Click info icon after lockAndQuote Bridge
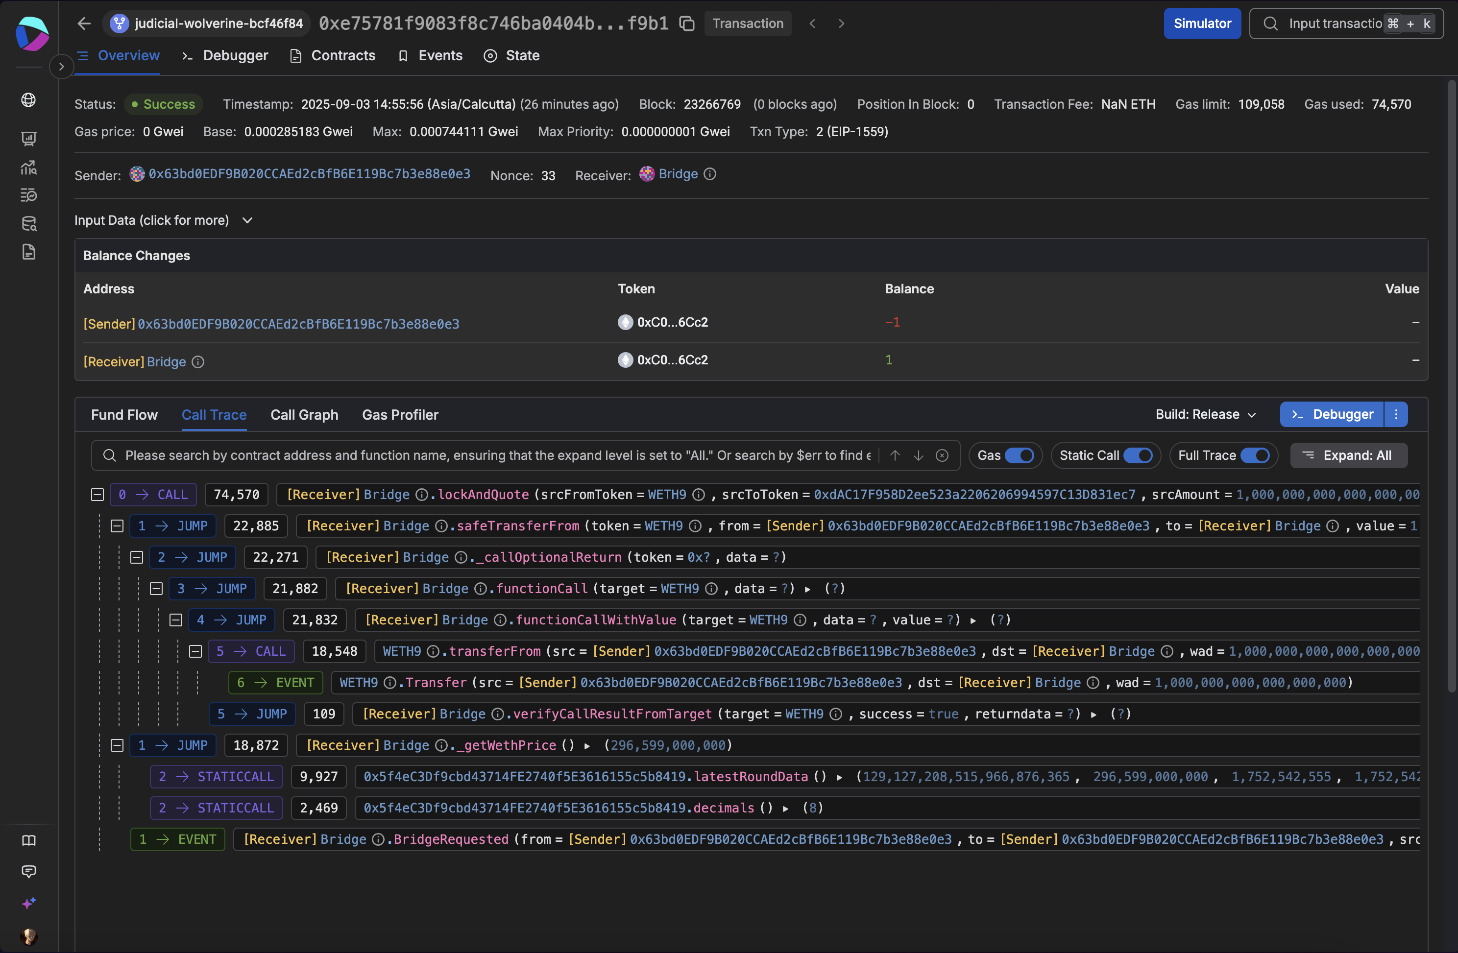The image size is (1458, 953). click(421, 494)
